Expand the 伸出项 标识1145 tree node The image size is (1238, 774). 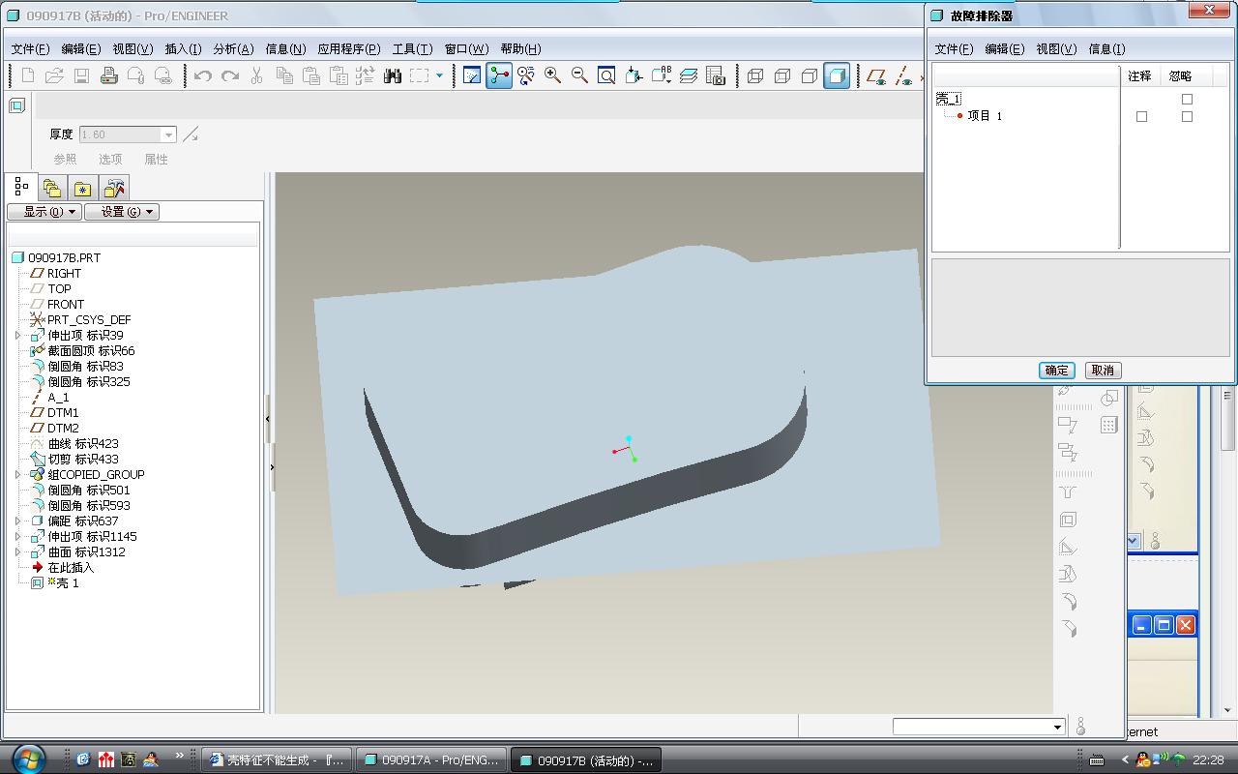click(17, 536)
